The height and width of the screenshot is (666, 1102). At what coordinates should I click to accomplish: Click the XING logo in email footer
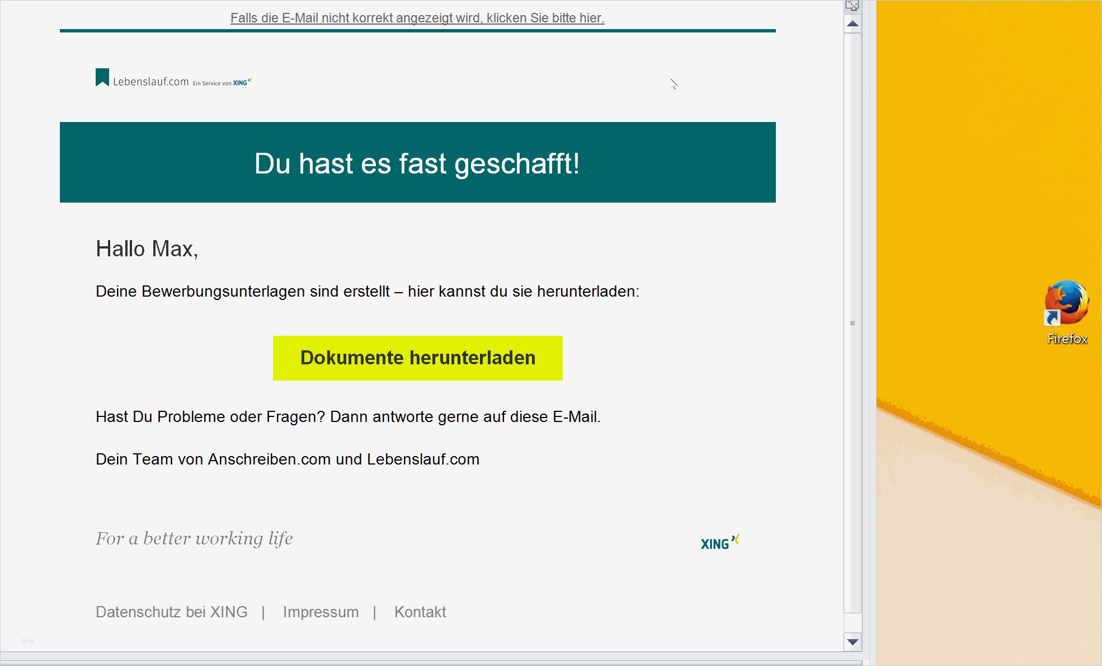(x=720, y=542)
